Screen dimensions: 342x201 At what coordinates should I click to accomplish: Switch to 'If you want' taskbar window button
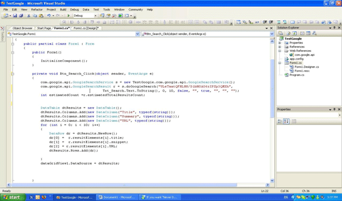[159, 197]
